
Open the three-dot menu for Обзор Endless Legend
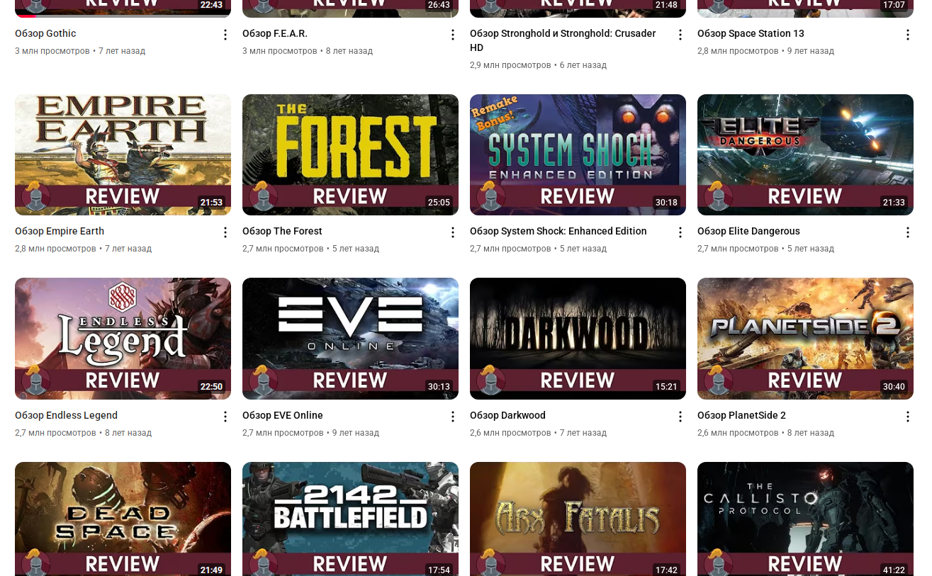(225, 417)
